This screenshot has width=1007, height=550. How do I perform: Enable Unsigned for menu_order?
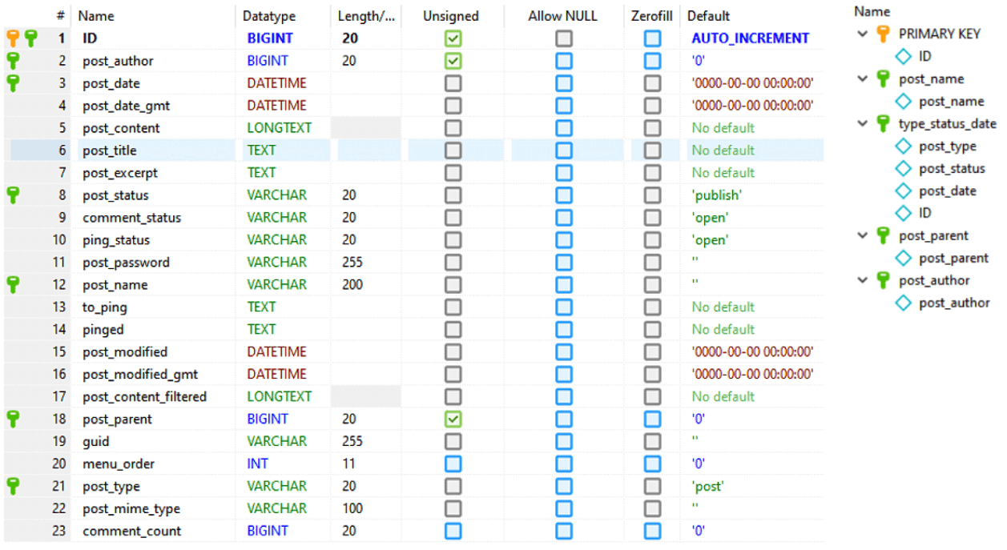point(453,464)
